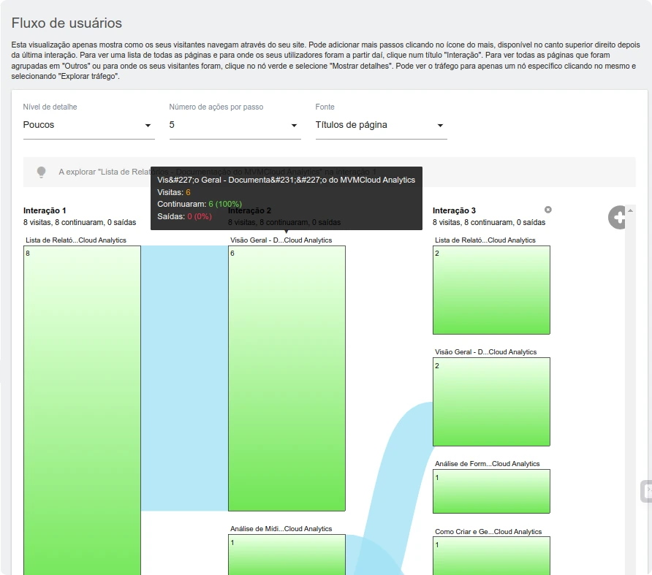Click the Interação 1 column title

[x=45, y=210]
